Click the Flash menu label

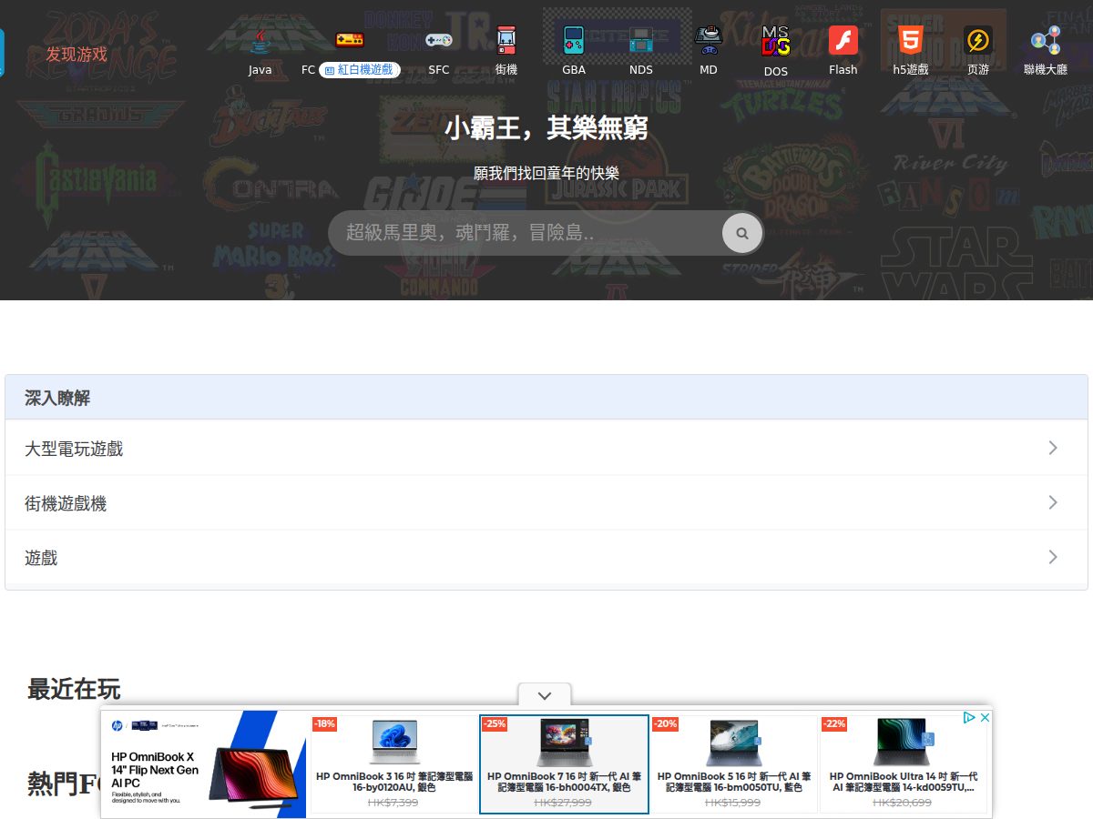pos(843,70)
